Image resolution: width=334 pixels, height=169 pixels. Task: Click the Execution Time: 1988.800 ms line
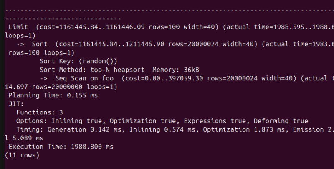point(61,147)
